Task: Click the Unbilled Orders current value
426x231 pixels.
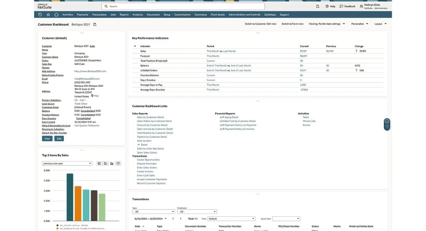Action: pyautogui.click(x=303, y=70)
